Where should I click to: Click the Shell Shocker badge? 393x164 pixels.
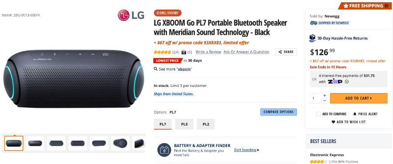167,13
